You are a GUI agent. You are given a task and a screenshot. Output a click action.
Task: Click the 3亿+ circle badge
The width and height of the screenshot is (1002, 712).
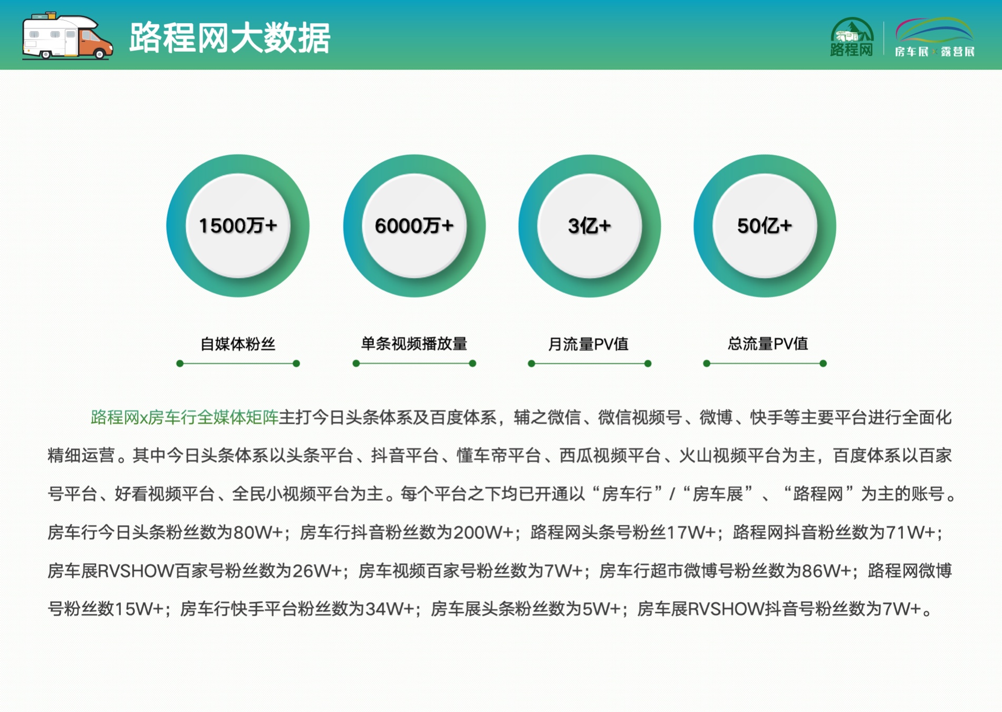pos(589,226)
